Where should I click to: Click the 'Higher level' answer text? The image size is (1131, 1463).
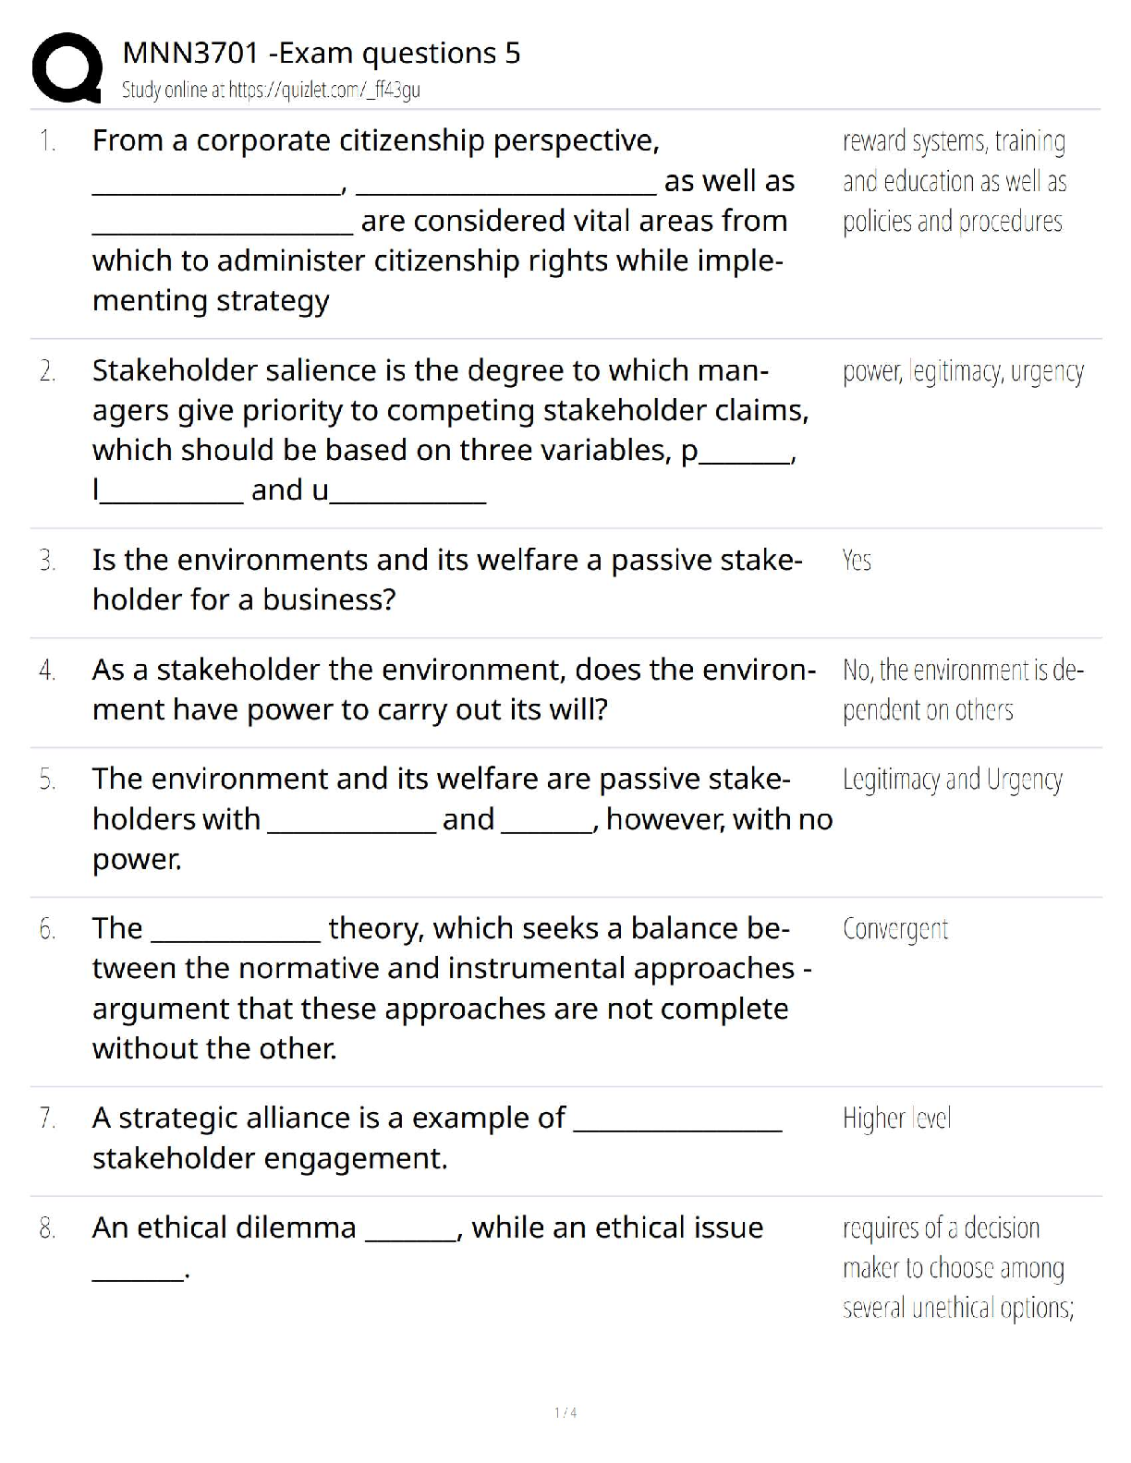pyautogui.click(x=896, y=1118)
